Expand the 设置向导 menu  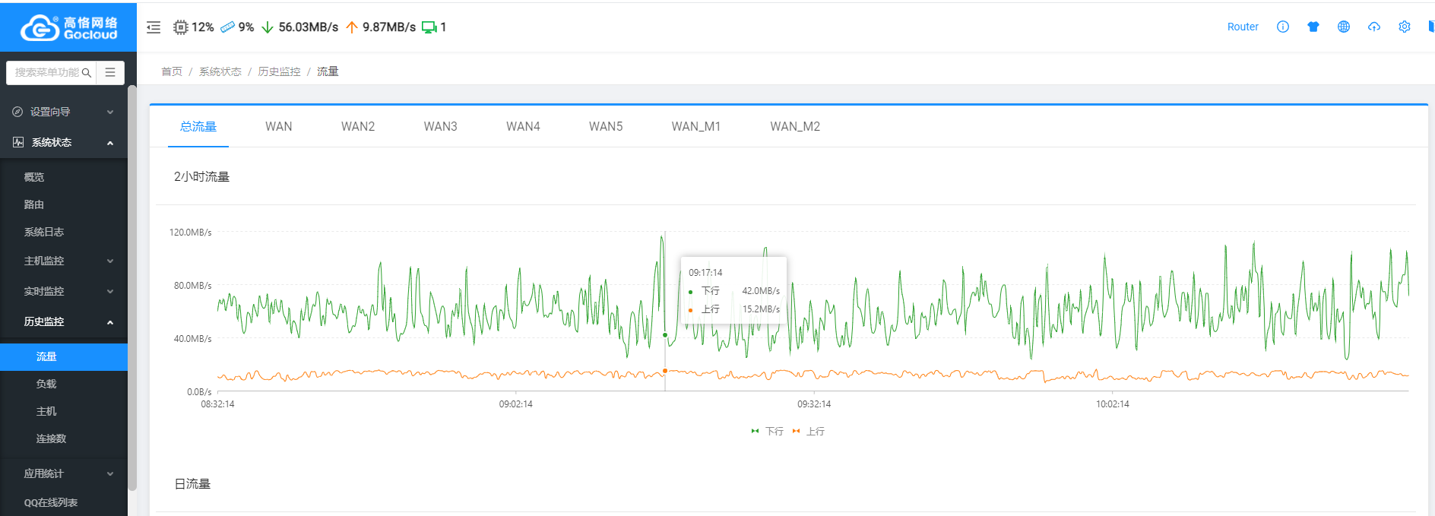coord(64,112)
